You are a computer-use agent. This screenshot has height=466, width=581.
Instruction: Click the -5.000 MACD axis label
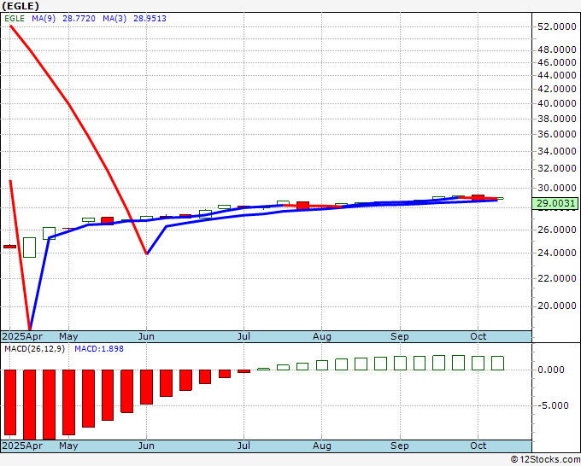pos(550,405)
